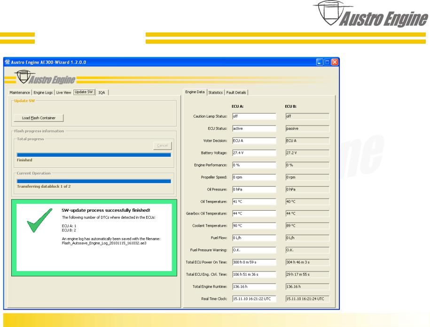Click ECU B Oil Temperature field 40 °C
This screenshot has width=430, height=327.
307,201
